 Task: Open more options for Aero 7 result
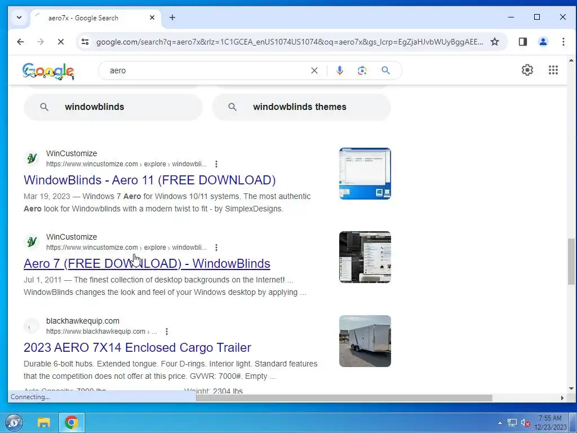click(216, 248)
